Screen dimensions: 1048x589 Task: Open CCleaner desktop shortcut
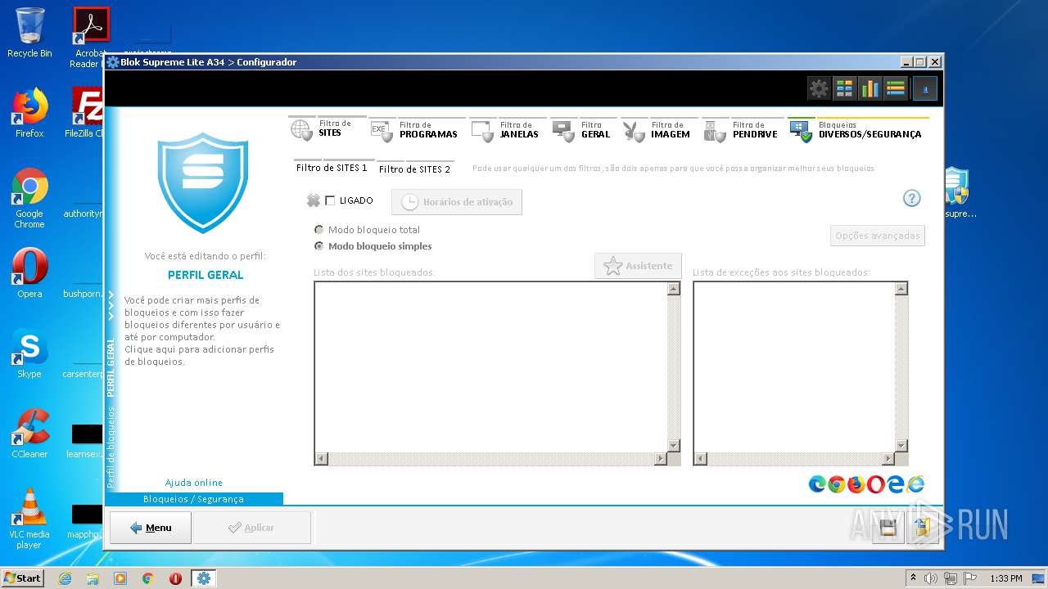[29, 434]
